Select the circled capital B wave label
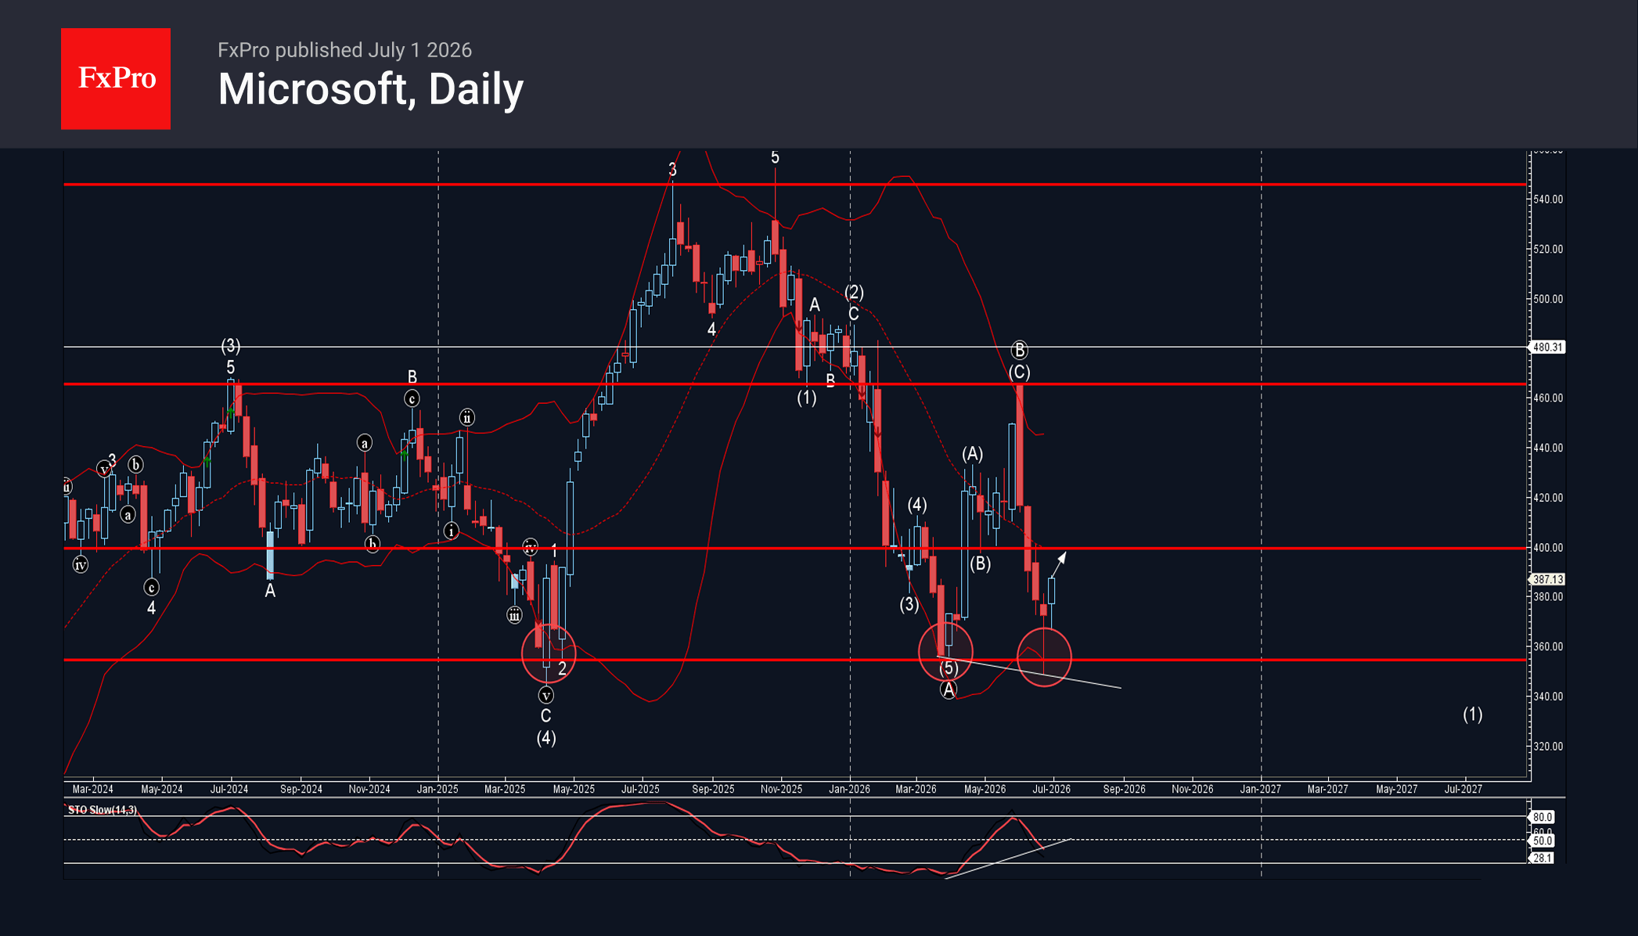 1019,350
